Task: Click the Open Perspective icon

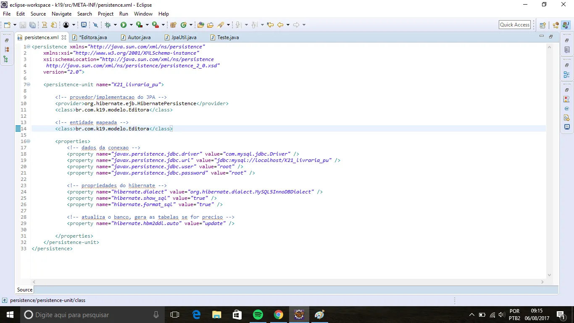Action: (542, 25)
